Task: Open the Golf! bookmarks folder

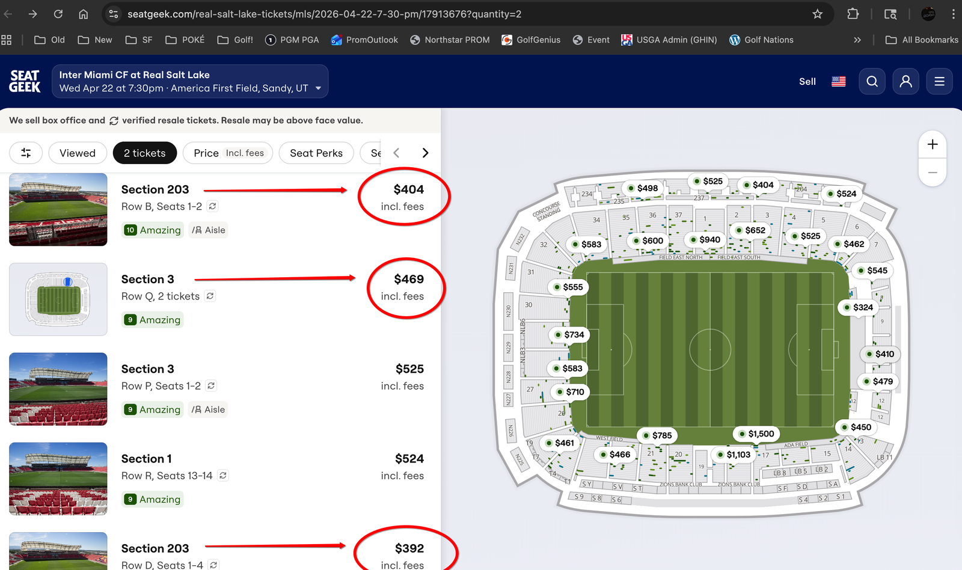Action: tap(235, 40)
